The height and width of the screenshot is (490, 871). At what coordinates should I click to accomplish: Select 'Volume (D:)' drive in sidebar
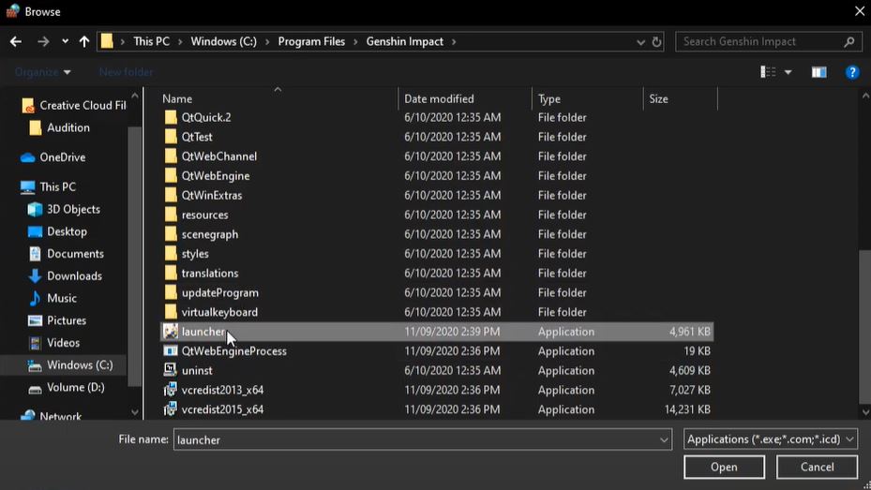[67, 387]
